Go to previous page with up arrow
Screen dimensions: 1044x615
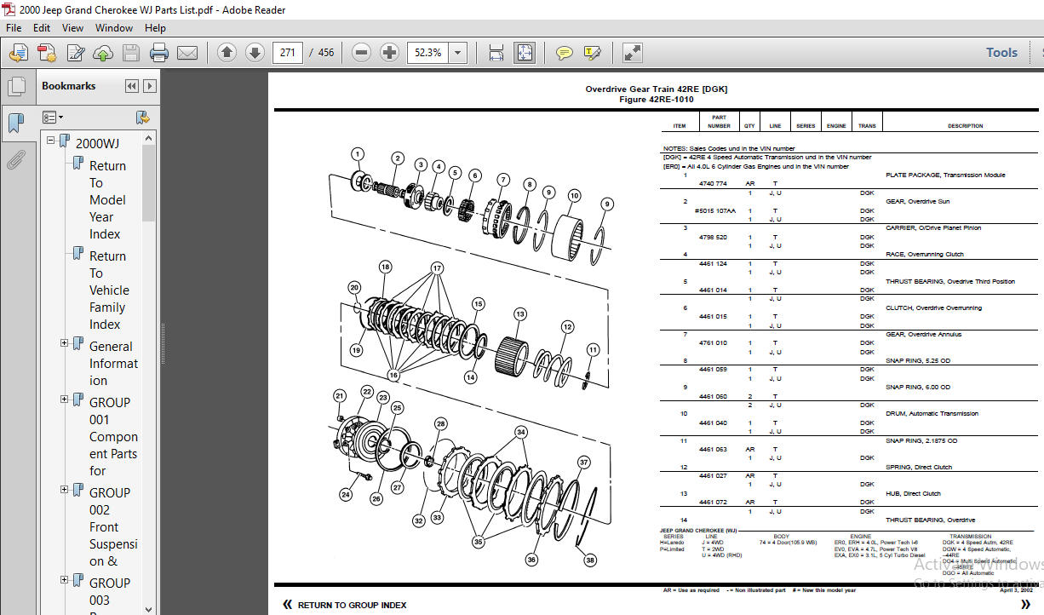(x=227, y=53)
